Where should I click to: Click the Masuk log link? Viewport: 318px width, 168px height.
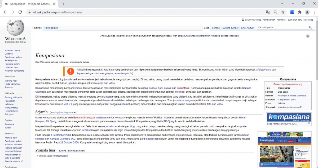(x=308, y=20)
